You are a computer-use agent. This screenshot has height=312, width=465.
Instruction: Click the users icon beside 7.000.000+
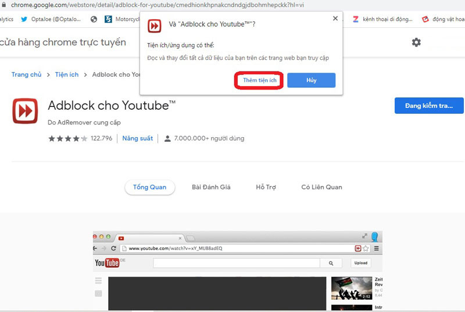[167, 138]
